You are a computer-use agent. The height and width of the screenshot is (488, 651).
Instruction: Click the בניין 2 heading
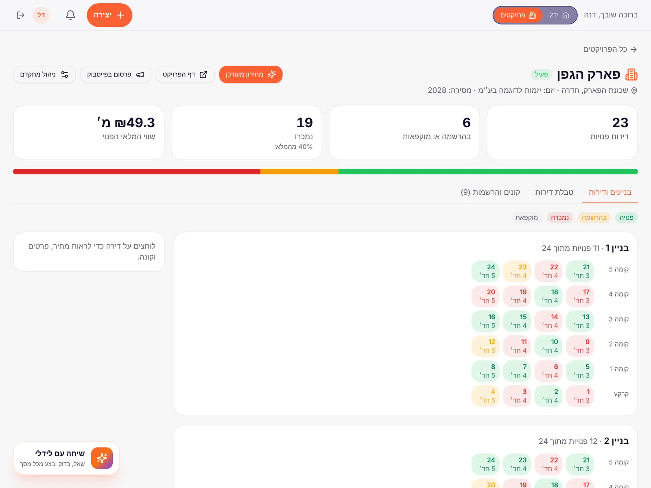click(x=616, y=441)
